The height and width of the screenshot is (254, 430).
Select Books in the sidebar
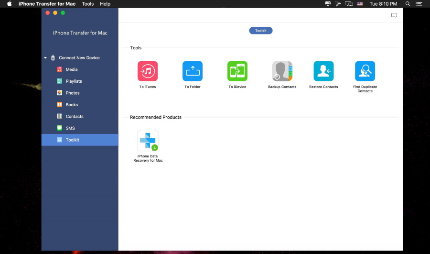(x=80, y=105)
